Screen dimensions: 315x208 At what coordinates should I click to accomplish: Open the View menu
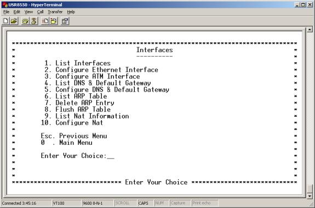28,12
